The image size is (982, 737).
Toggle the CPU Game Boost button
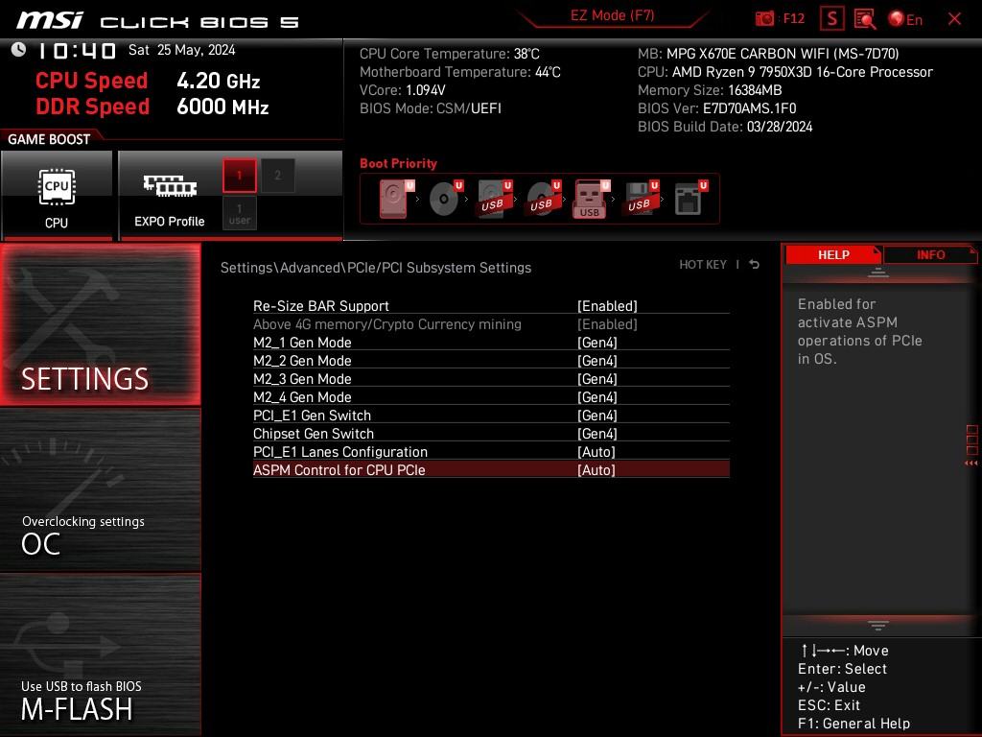pos(57,196)
